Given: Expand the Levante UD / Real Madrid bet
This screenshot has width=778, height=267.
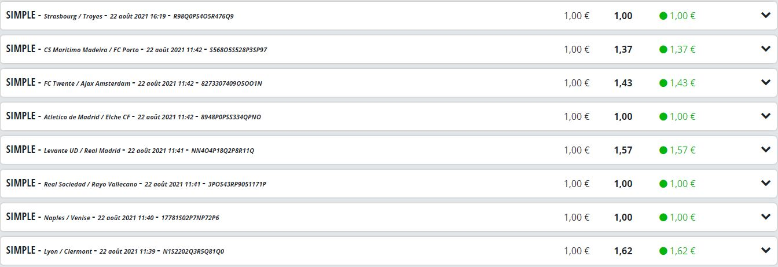Looking at the screenshot, I should pyautogui.click(x=765, y=150).
